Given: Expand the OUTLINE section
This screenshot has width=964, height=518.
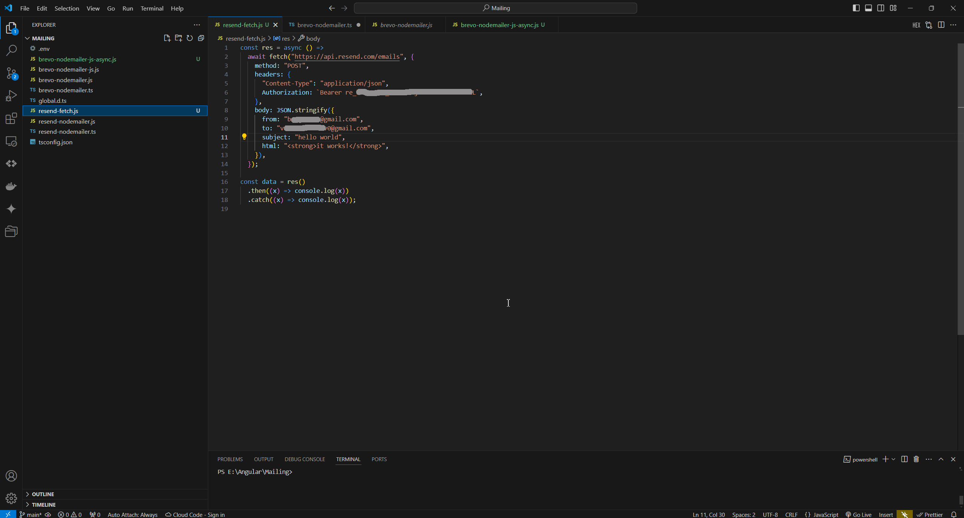Looking at the screenshot, I should (x=43, y=494).
